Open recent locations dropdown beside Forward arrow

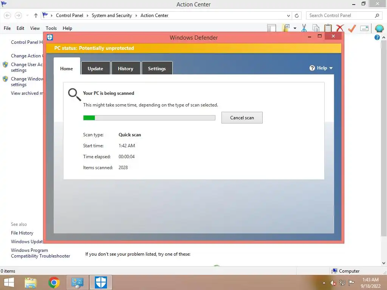pyautogui.click(x=27, y=15)
